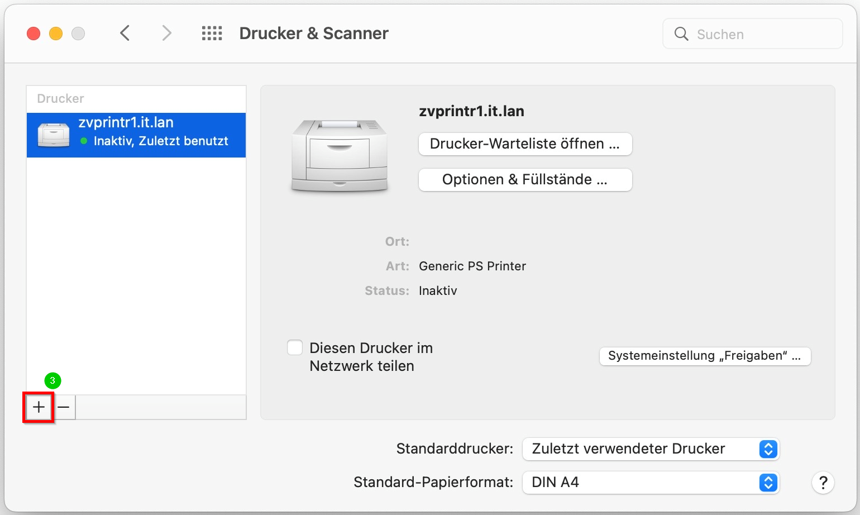860x515 pixels.
Task: Open "Systemeinstellung Freigaben ..."
Action: click(x=705, y=356)
